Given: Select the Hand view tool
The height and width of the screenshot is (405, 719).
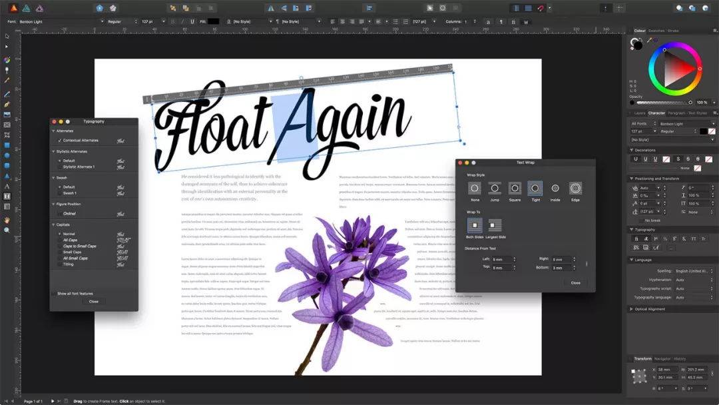Looking at the screenshot, I should click(6, 221).
